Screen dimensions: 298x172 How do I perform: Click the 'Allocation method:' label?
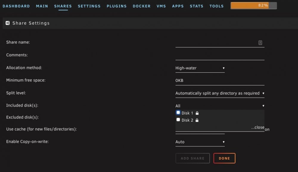pyautogui.click(x=24, y=68)
